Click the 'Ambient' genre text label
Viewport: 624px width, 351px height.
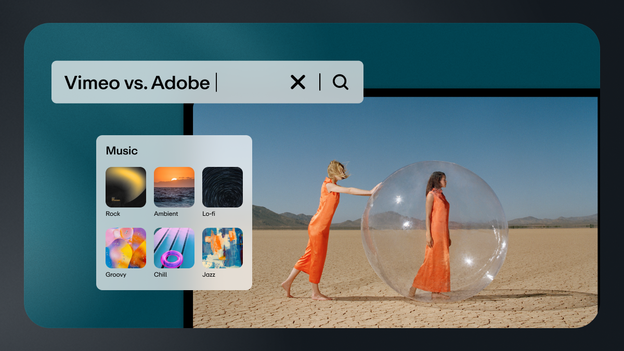(x=166, y=214)
